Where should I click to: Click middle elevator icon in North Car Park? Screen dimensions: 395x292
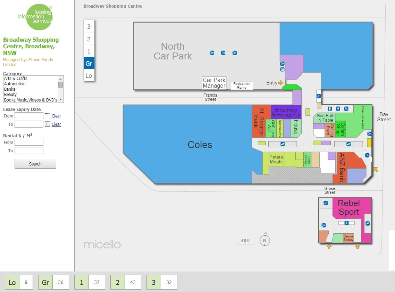(223, 53)
